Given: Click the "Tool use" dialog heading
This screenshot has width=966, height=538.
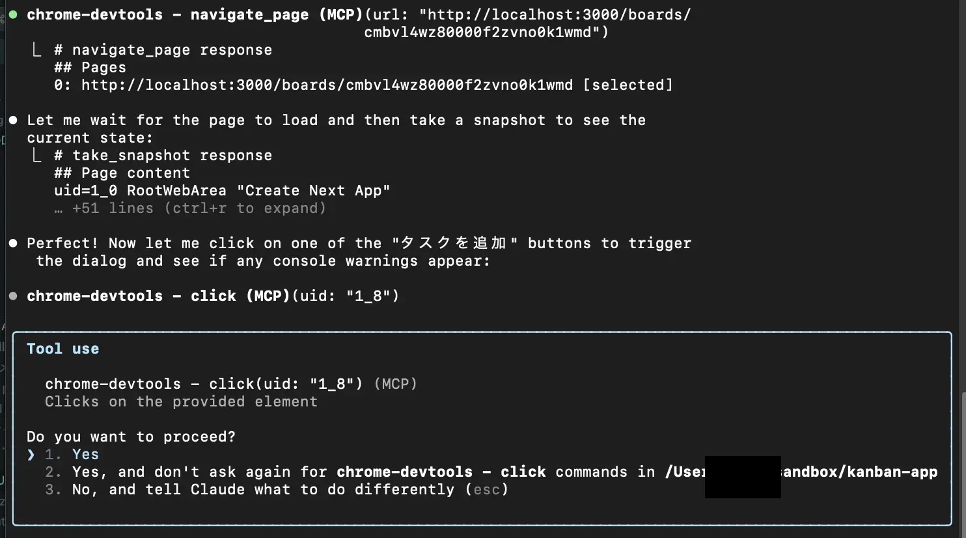Looking at the screenshot, I should pyautogui.click(x=62, y=348).
